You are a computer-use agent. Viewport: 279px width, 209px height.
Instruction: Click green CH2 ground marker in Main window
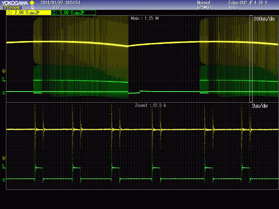pyautogui.click(x=4, y=93)
